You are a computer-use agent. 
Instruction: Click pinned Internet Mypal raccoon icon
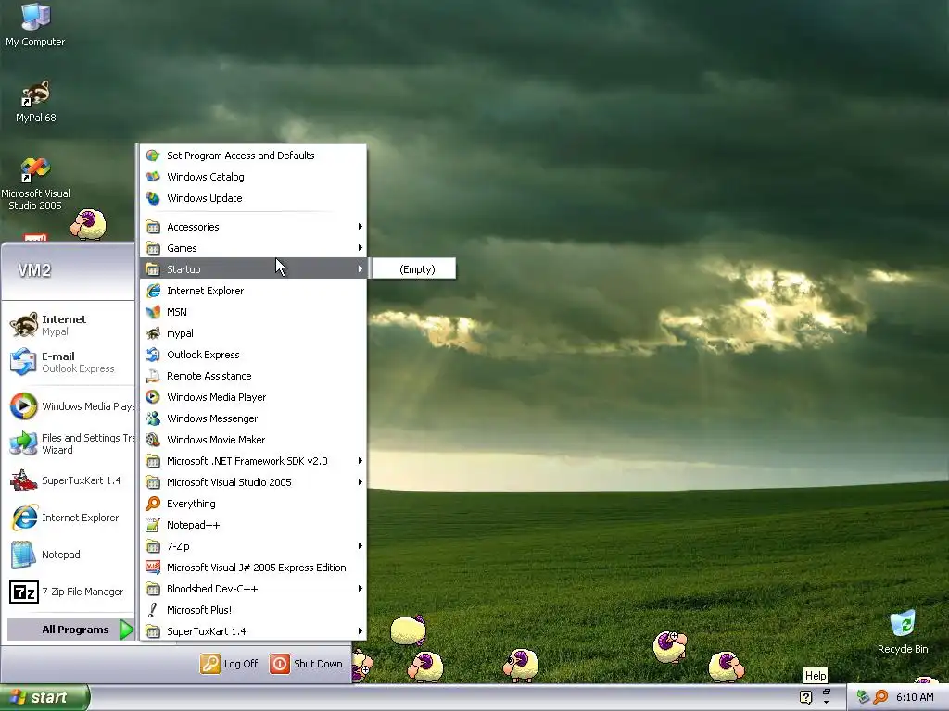coord(23,325)
